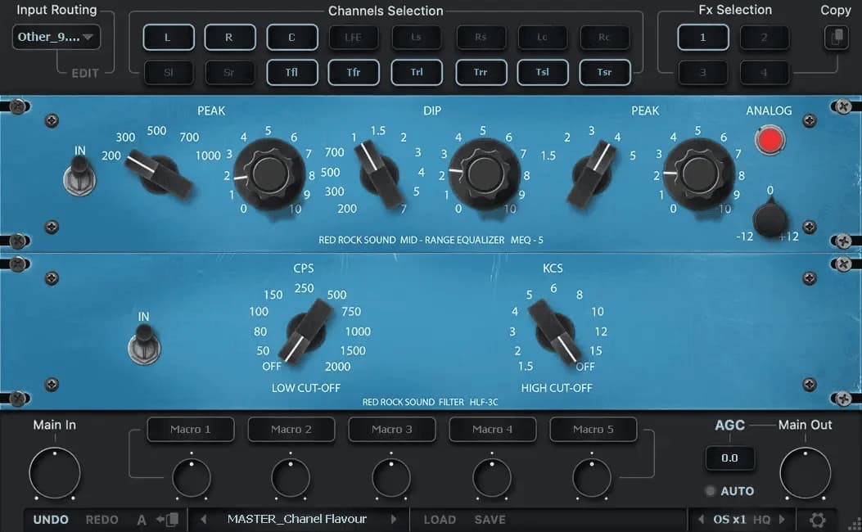Toggle the IN switch on the HLF-3C filter
Viewport: 862px width, 532px height.
tap(143, 341)
